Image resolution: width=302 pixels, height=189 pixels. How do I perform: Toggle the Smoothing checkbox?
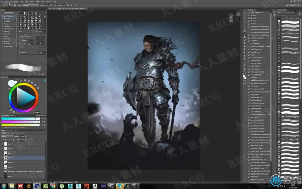[x=3, y=44]
